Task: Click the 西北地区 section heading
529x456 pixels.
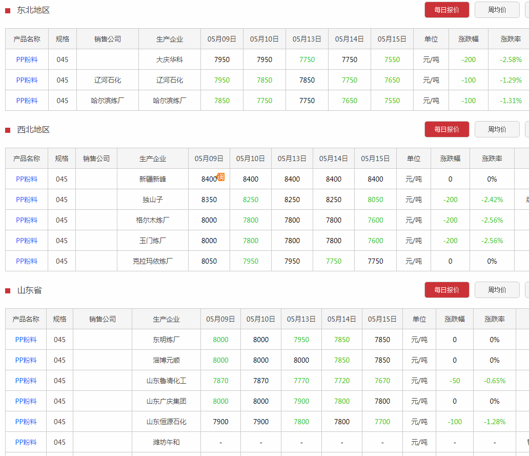Action: pos(33,130)
